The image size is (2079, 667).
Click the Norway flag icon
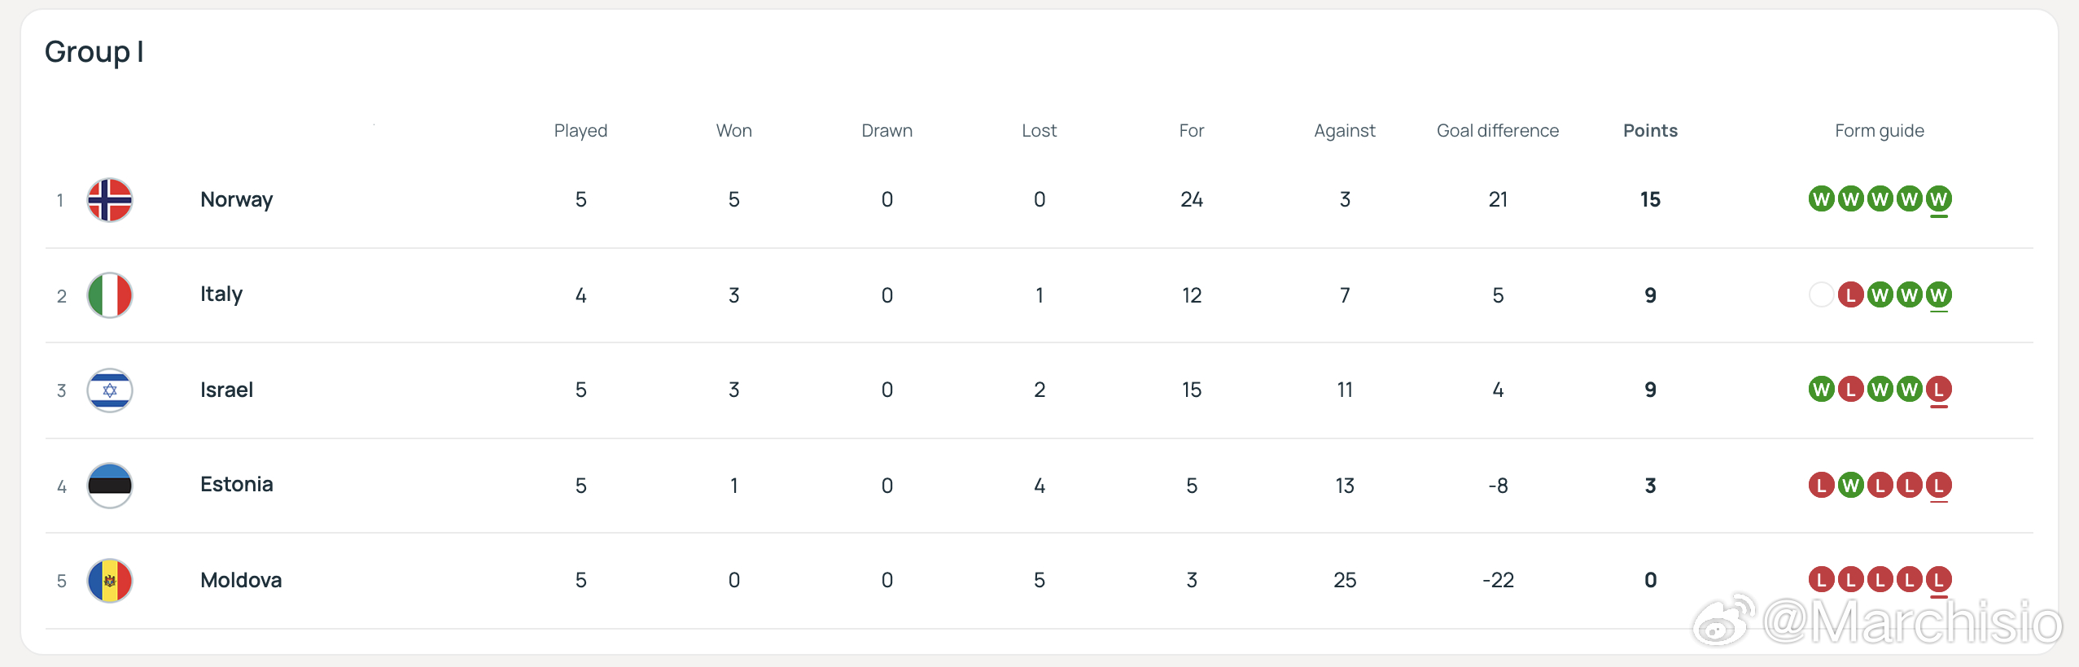(110, 200)
